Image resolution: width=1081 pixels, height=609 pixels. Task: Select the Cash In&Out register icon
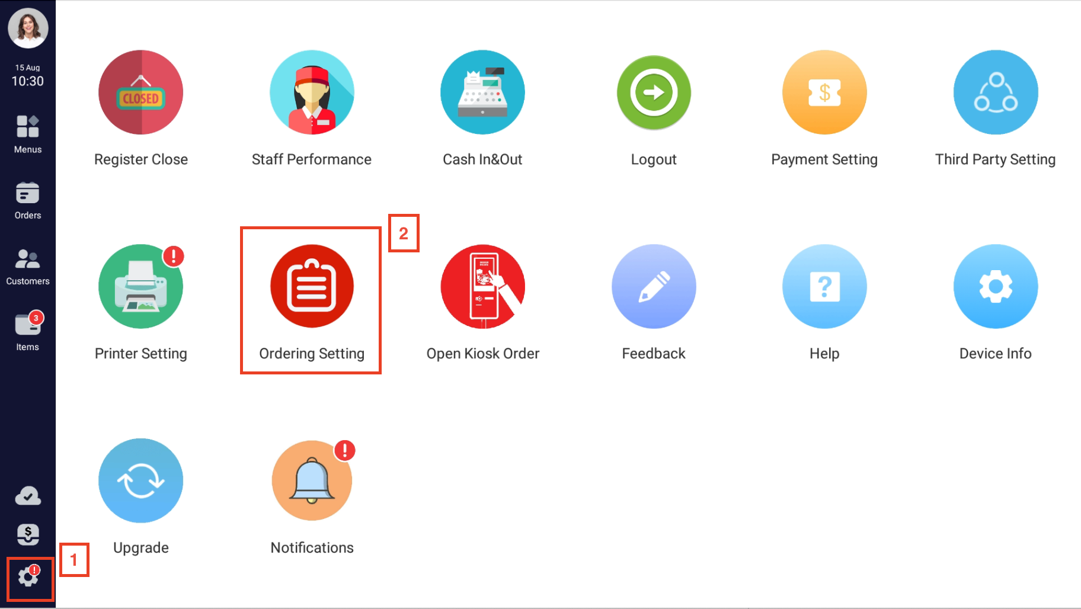pos(482,92)
